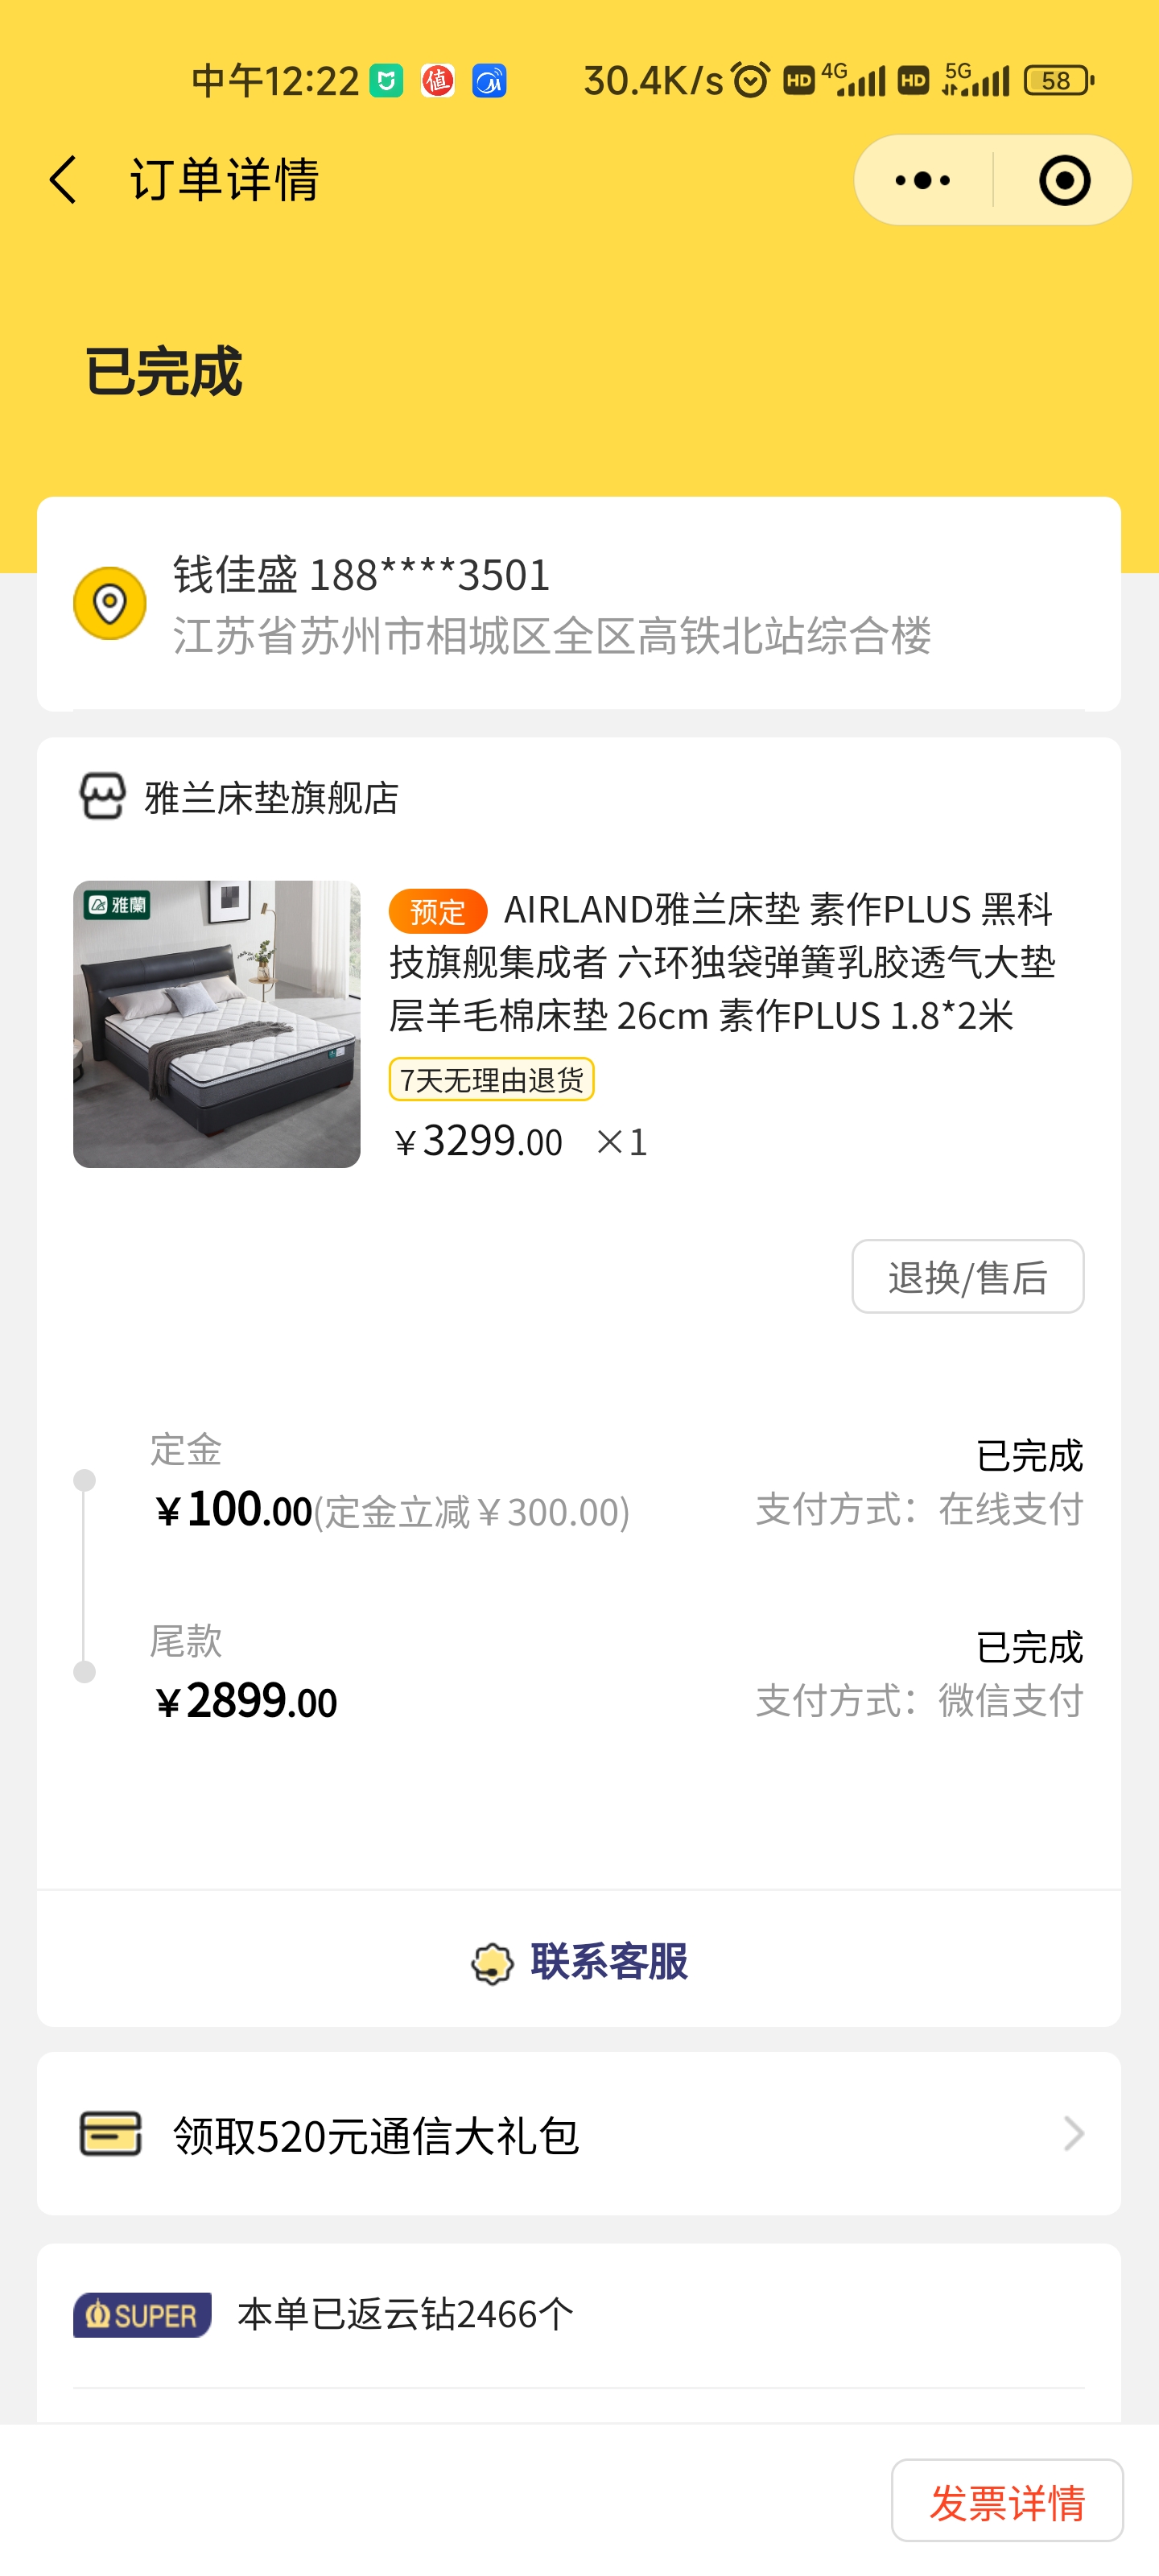Tap the 本单已返云钻2466个 row
This screenshot has width=1159, height=2576.
tap(405, 2315)
